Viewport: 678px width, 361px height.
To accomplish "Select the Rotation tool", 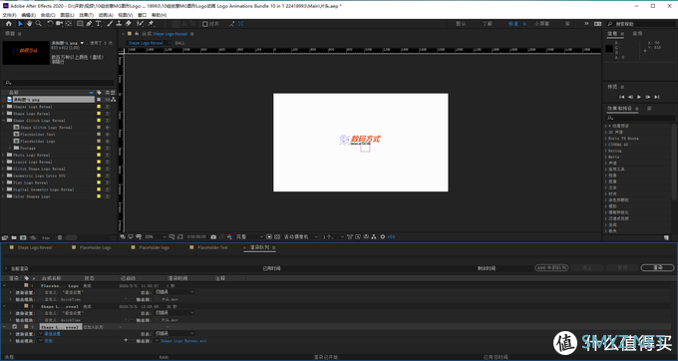I will coord(50,24).
